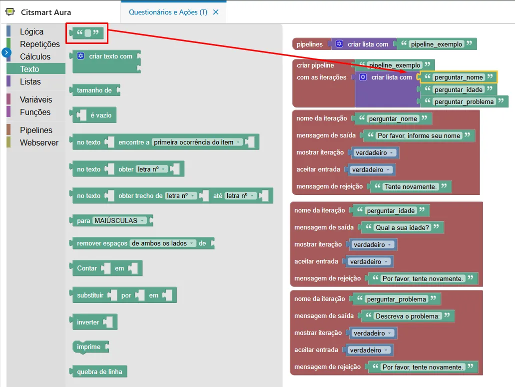Select the Texto category

(36, 69)
